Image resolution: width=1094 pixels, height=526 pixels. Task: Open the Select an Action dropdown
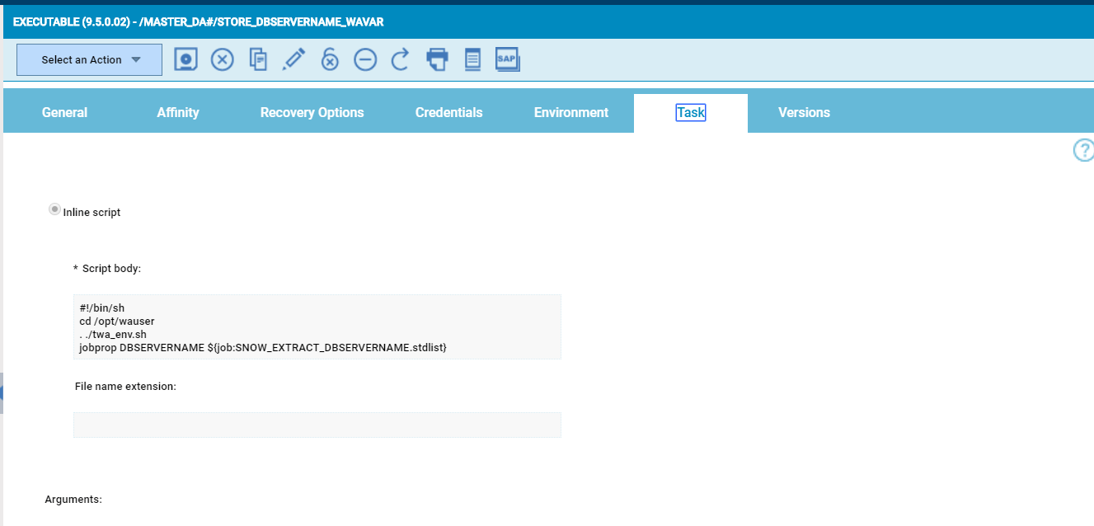click(88, 59)
